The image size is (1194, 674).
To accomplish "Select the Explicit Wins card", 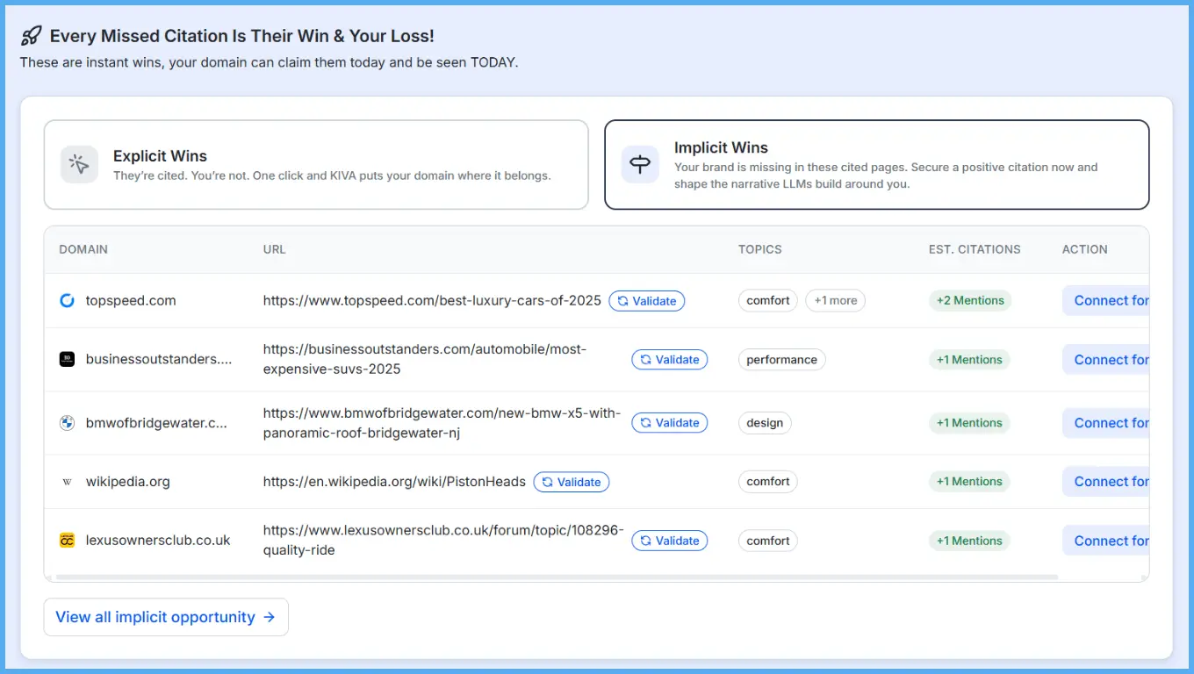I will [316, 164].
